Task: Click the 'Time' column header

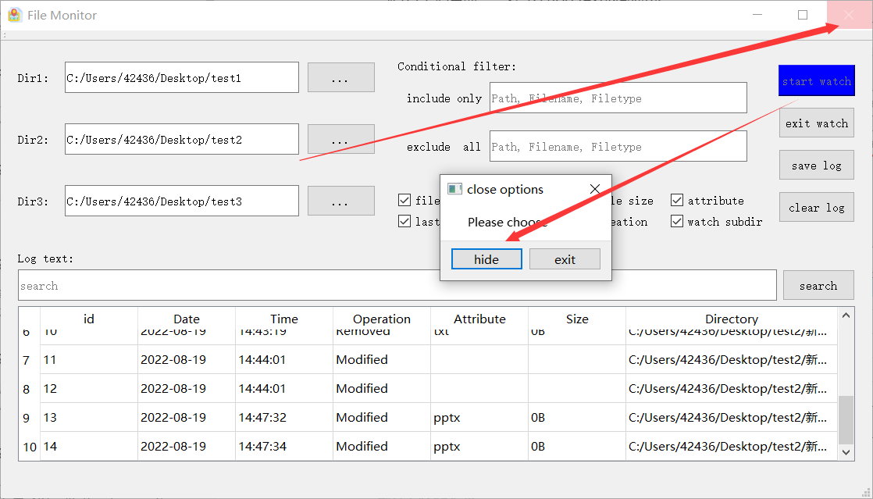Action: pyautogui.click(x=284, y=319)
